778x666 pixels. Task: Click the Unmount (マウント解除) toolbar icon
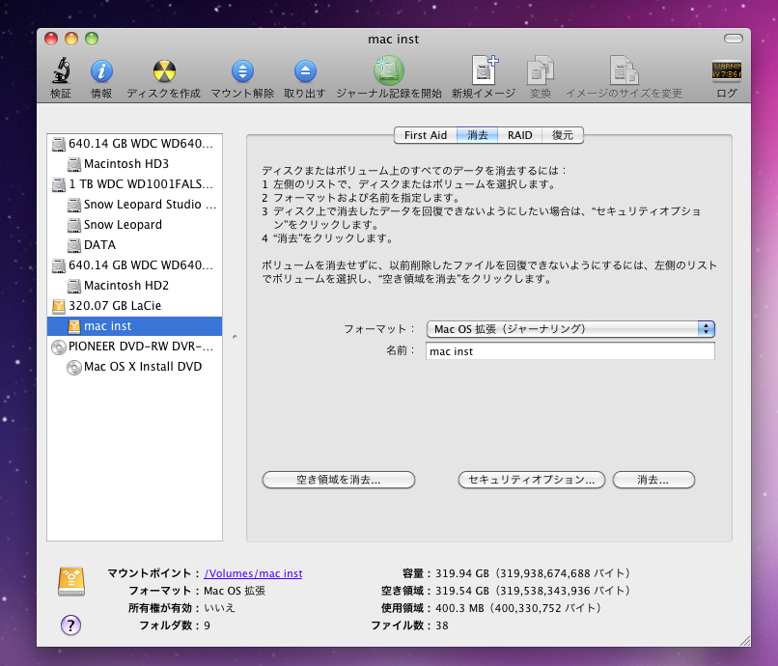(242, 71)
